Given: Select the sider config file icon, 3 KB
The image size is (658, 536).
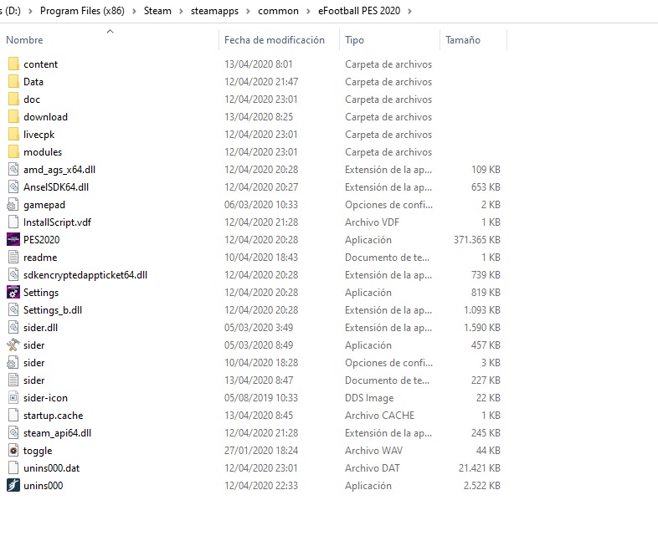Looking at the screenshot, I should (x=13, y=363).
